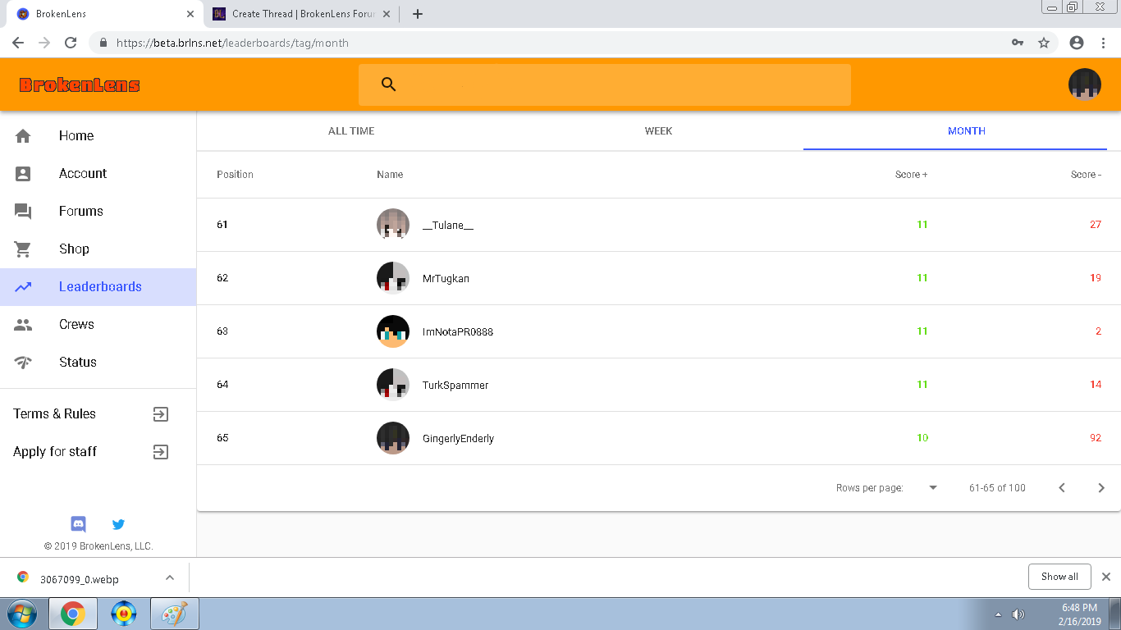Image resolution: width=1121 pixels, height=630 pixels.
Task: Click the Account person-card icon
Action: [x=23, y=174]
